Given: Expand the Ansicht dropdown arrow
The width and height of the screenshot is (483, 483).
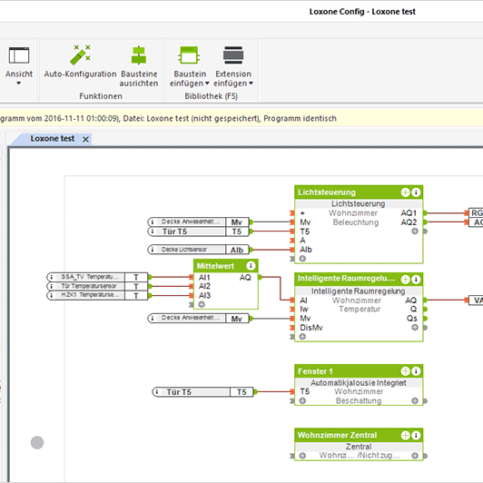Looking at the screenshot, I should [18, 84].
